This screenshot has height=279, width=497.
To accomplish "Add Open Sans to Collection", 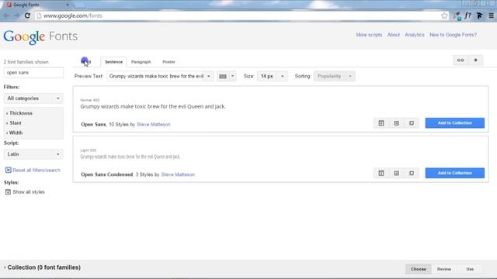I will [x=455, y=123].
